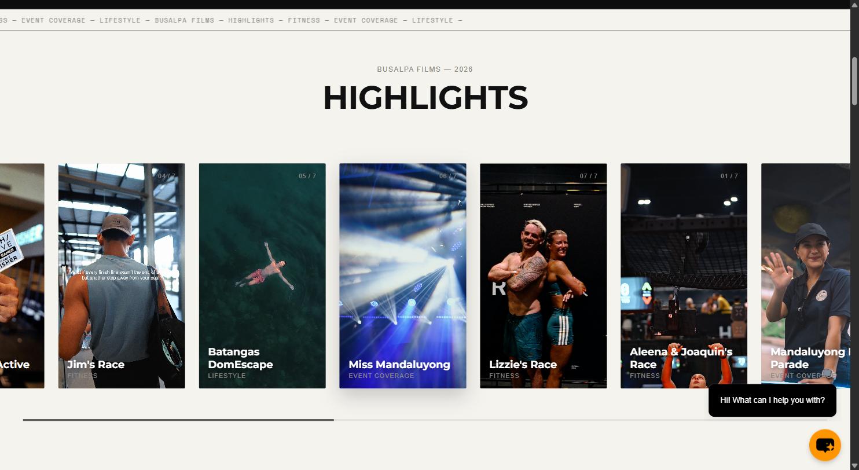Click the "04 / 7" card counter
This screenshot has width=859, height=470.
pos(167,176)
